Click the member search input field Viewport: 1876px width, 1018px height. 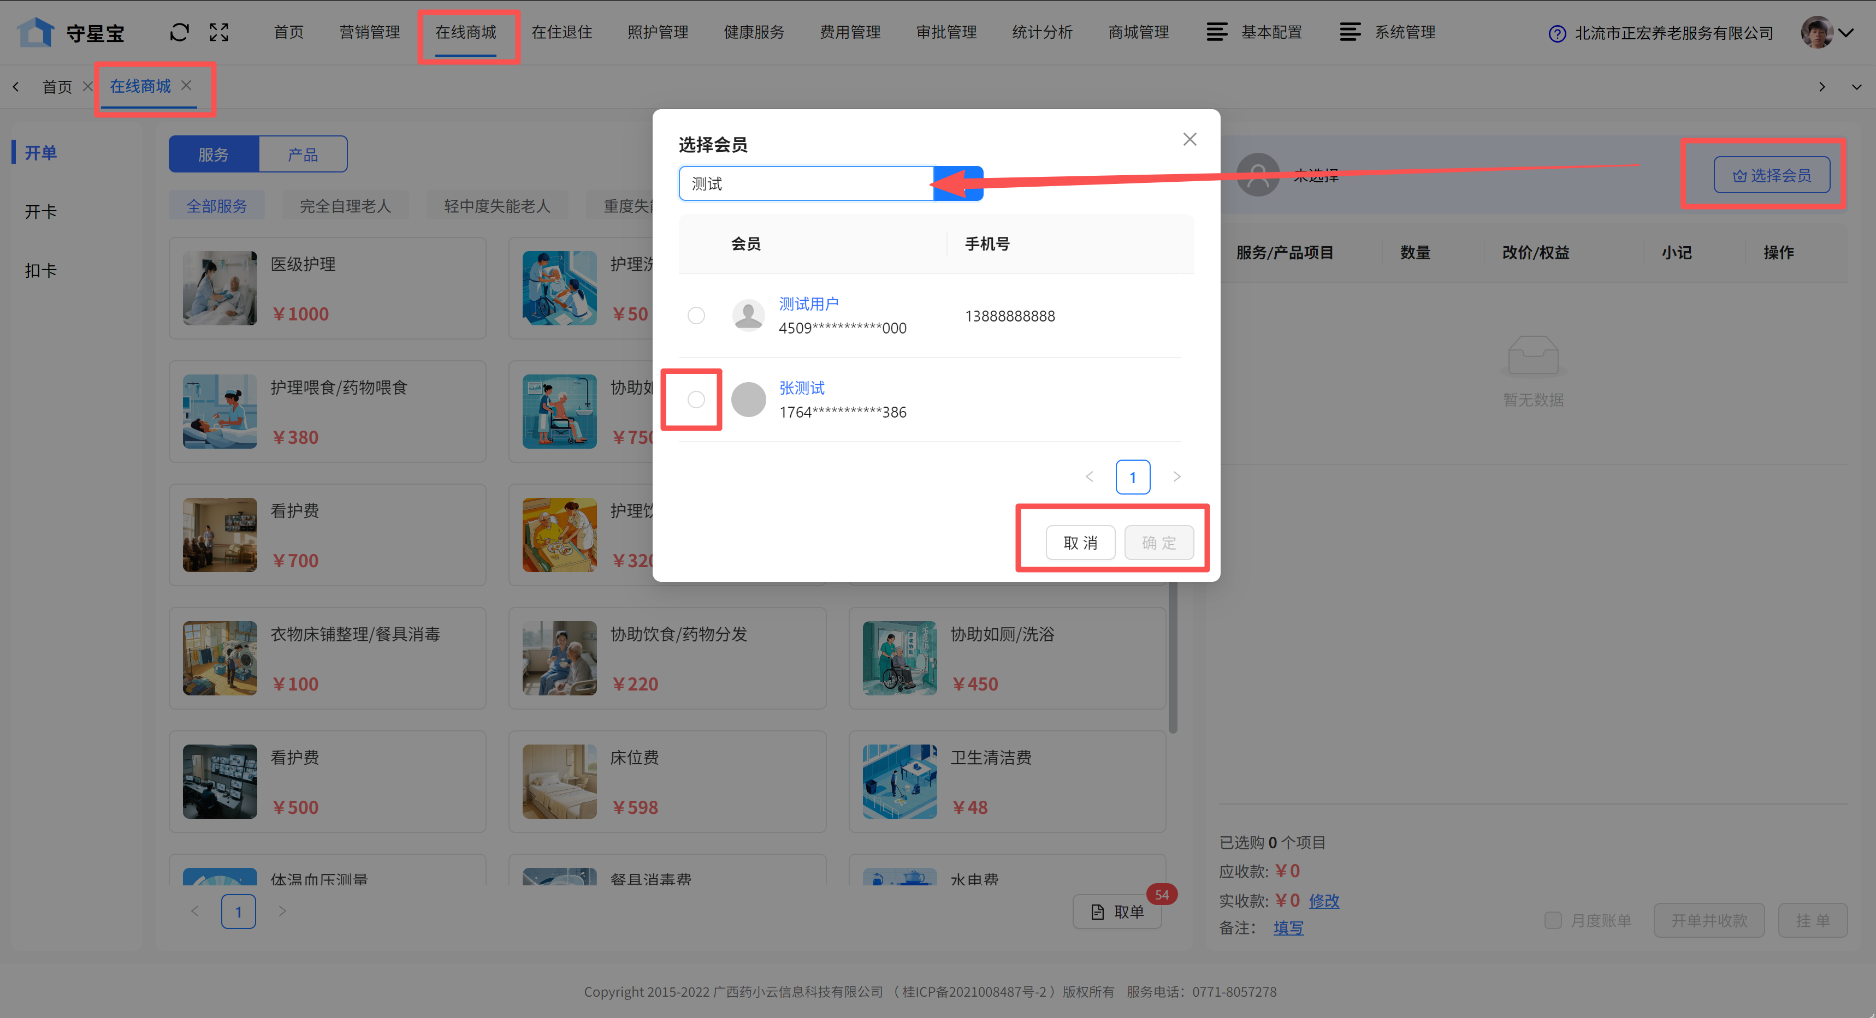click(x=806, y=183)
